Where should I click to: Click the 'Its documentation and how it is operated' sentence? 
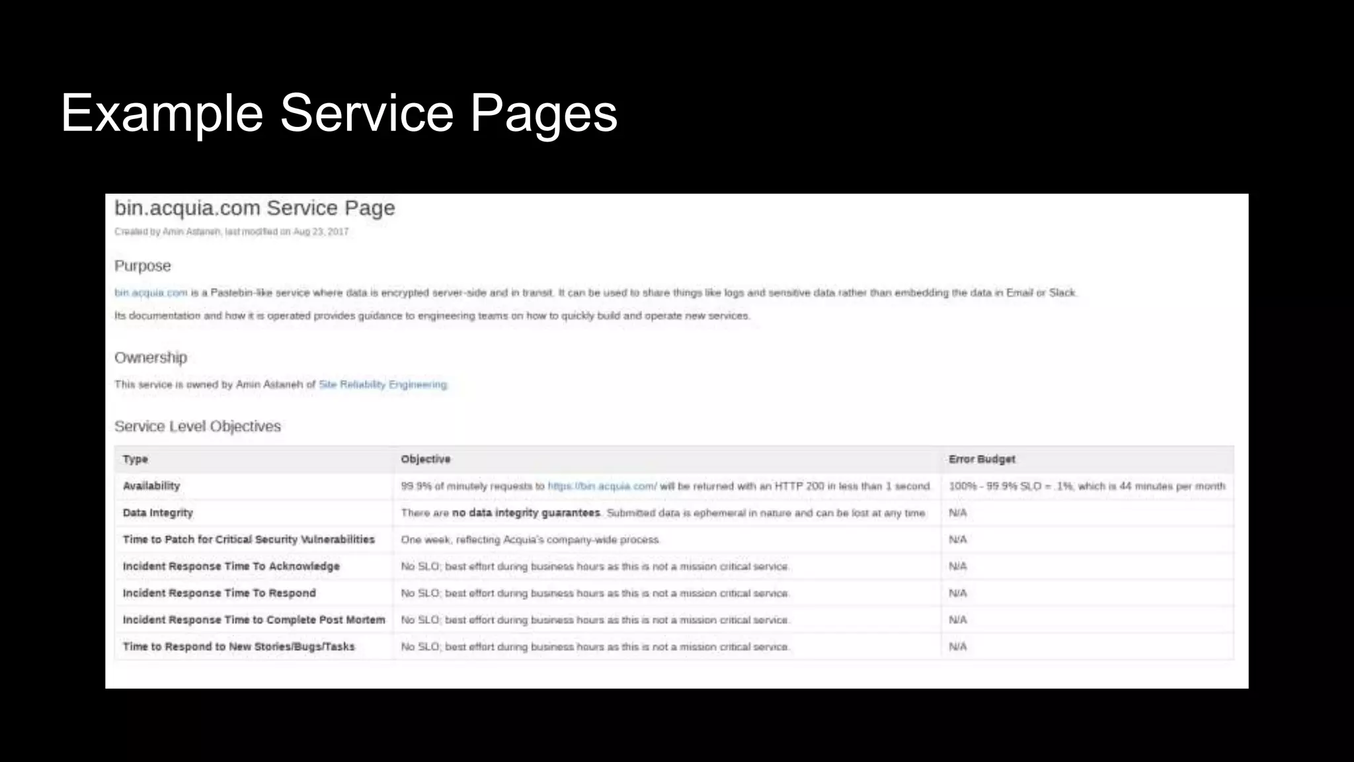432,316
